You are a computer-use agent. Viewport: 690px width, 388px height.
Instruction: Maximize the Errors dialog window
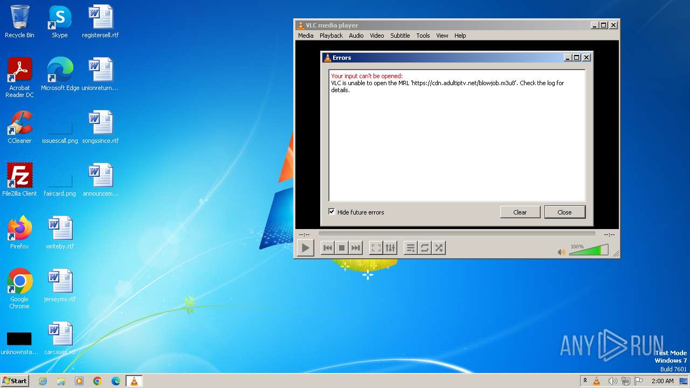577,58
